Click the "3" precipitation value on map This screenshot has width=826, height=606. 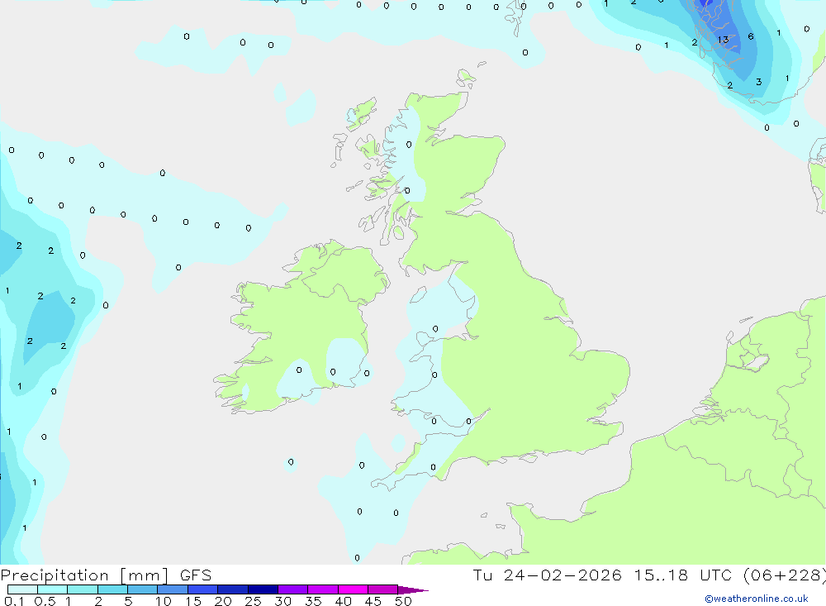coord(758,82)
